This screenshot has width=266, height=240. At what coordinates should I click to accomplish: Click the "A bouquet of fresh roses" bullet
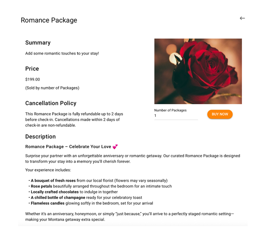point(99,181)
